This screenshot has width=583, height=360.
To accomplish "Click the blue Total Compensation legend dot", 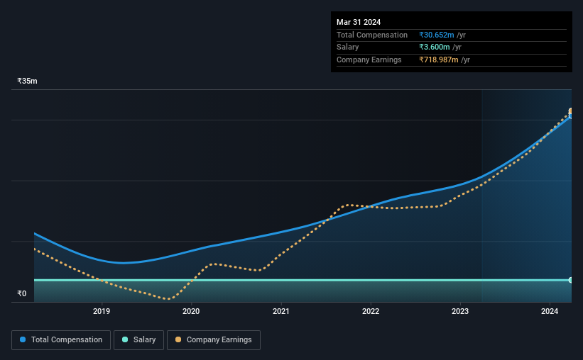I will pos(23,339).
